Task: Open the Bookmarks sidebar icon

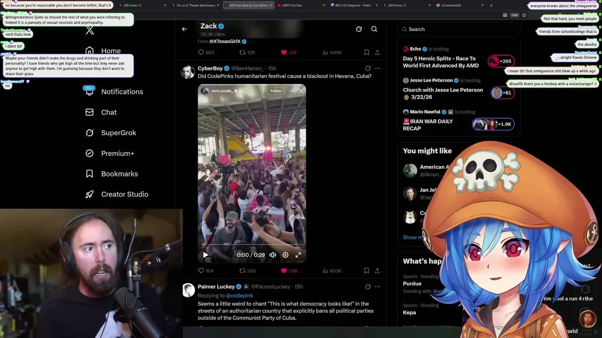Action: pyautogui.click(x=89, y=174)
